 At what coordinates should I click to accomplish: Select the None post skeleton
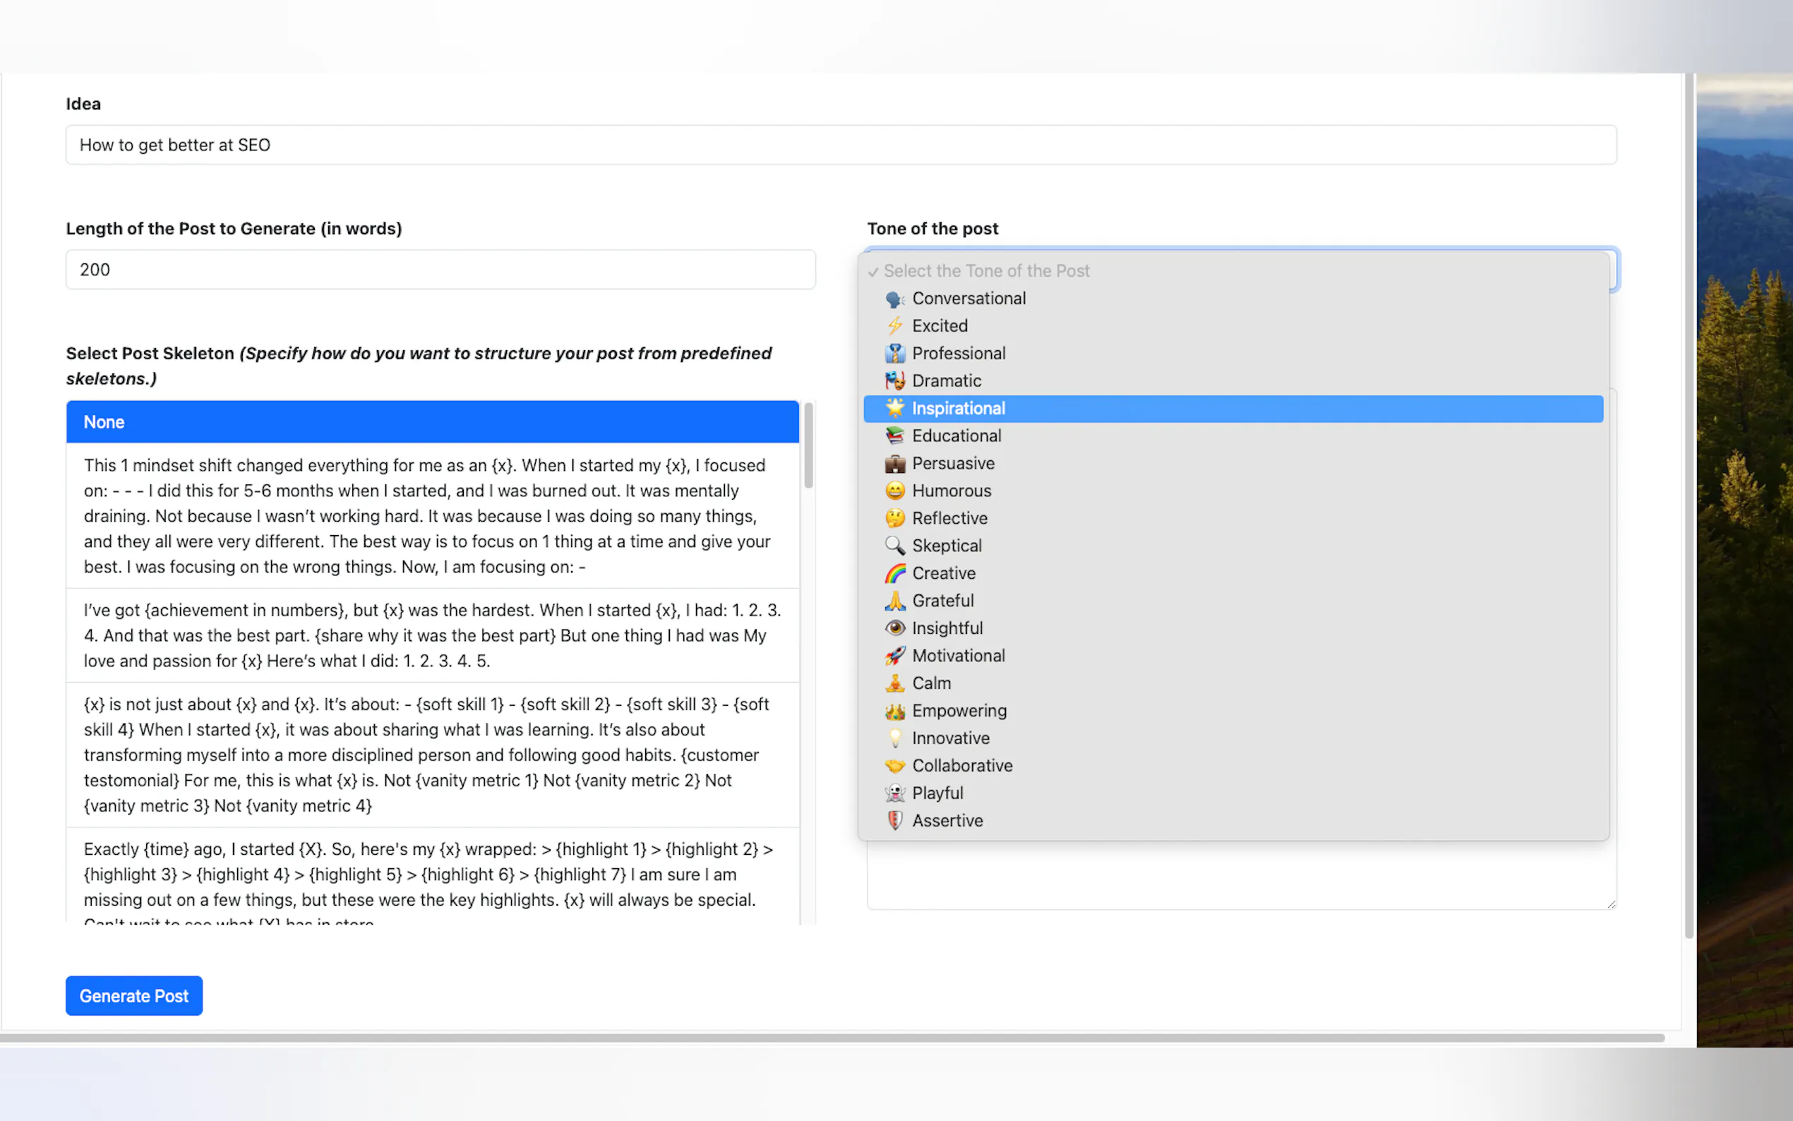click(432, 422)
